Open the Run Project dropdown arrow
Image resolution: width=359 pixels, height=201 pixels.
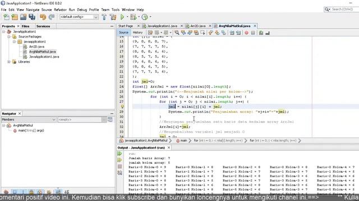pyautogui.click(x=127, y=17)
